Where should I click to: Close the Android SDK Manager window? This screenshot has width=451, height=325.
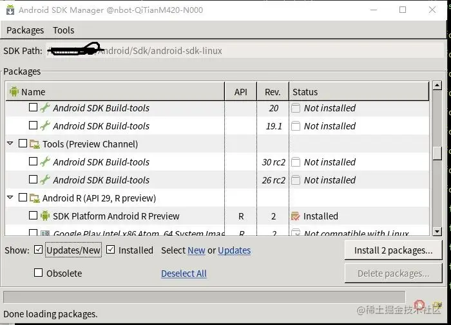432,10
